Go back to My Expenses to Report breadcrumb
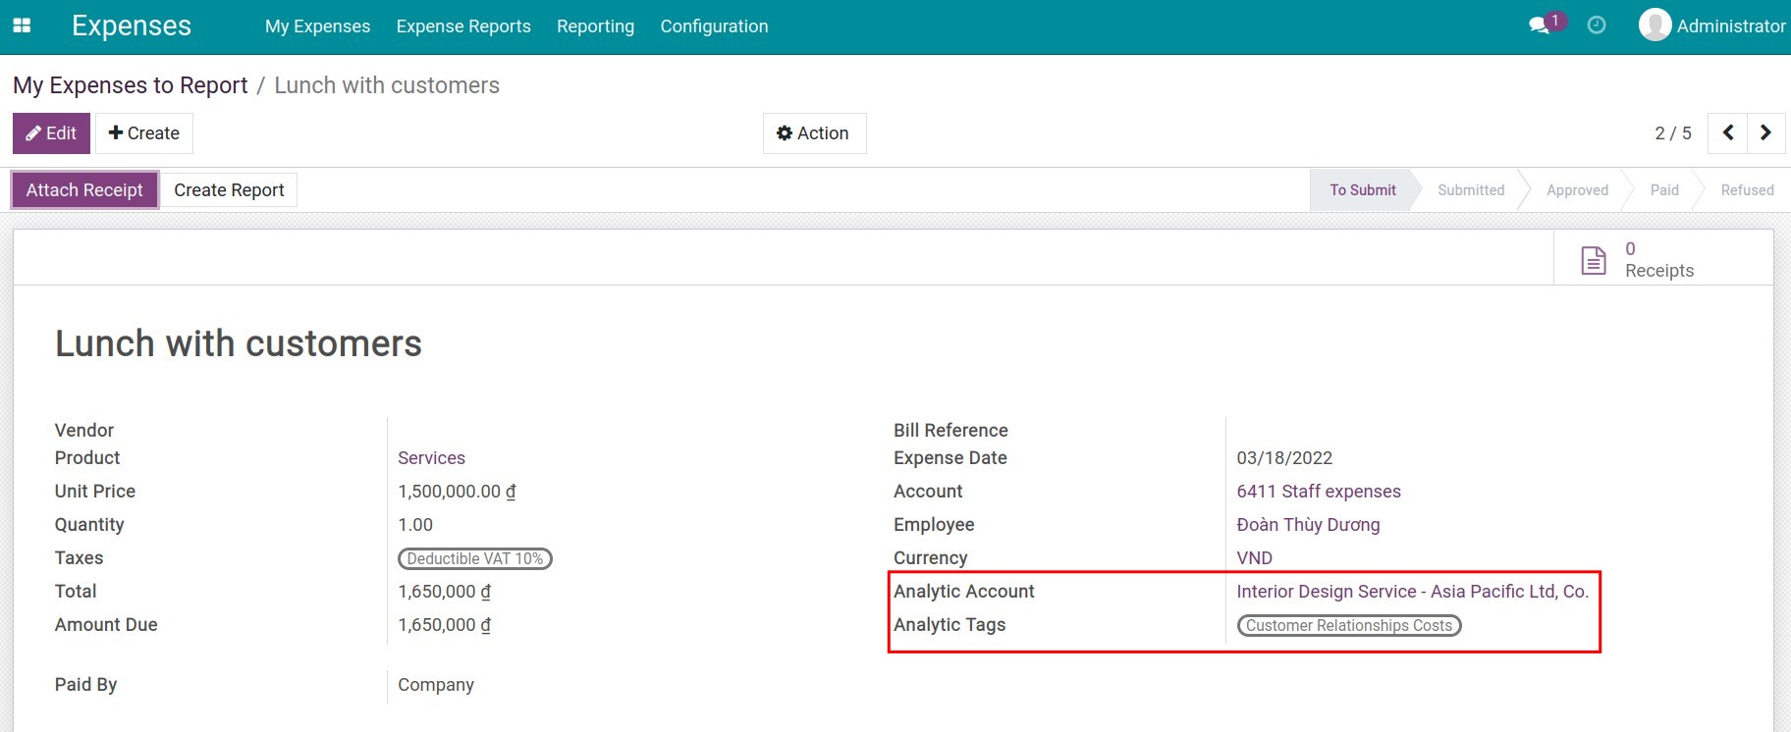 coord(131,85)
